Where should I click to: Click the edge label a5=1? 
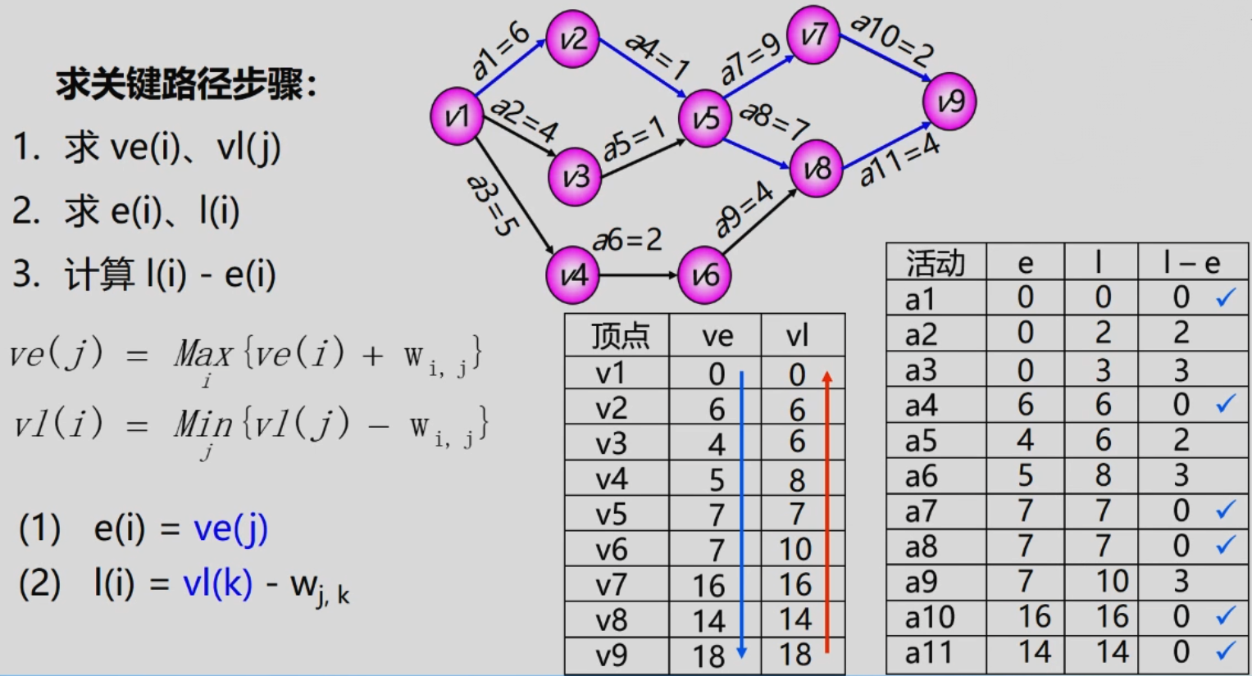[x=634, y=139]
